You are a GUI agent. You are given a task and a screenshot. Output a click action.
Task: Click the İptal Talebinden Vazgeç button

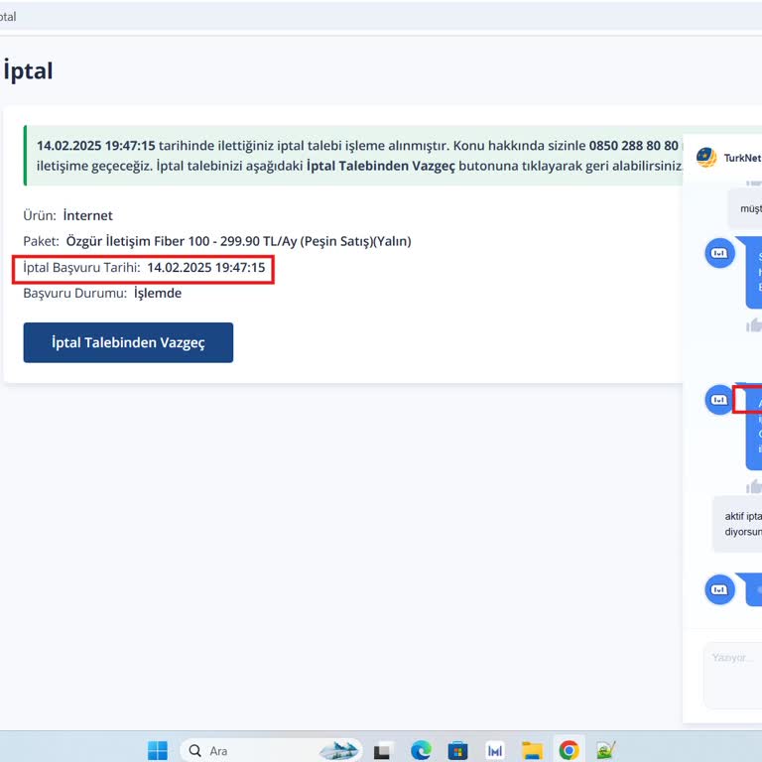[128, 342]
